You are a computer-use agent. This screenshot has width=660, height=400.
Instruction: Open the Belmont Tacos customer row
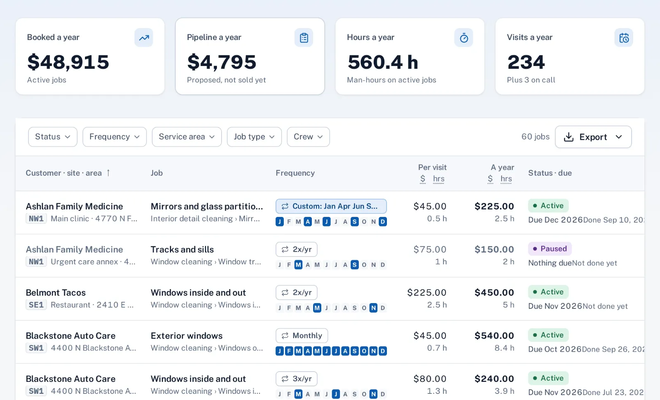[330, 299]
